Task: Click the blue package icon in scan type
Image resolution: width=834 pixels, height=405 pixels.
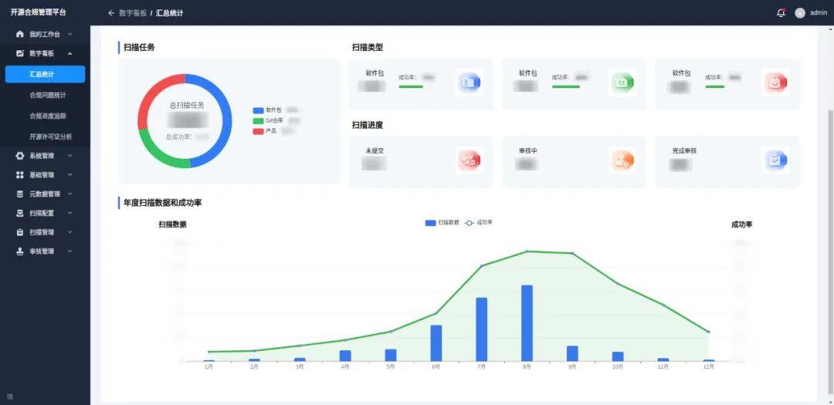Action: (470, 83)
